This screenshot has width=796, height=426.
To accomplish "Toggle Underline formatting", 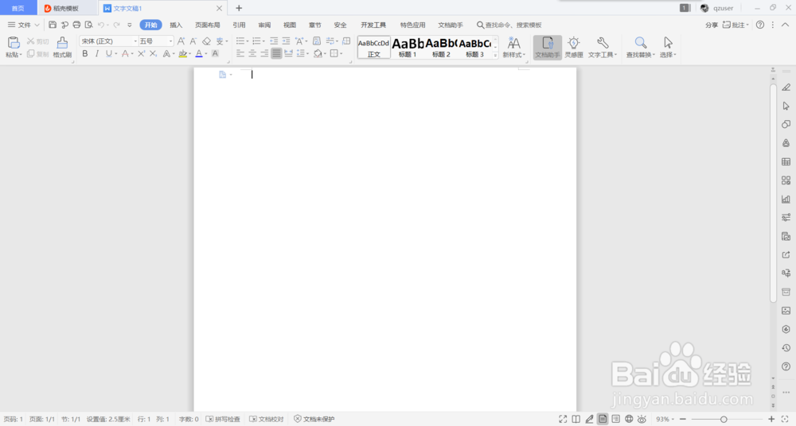I will (108, 53).
